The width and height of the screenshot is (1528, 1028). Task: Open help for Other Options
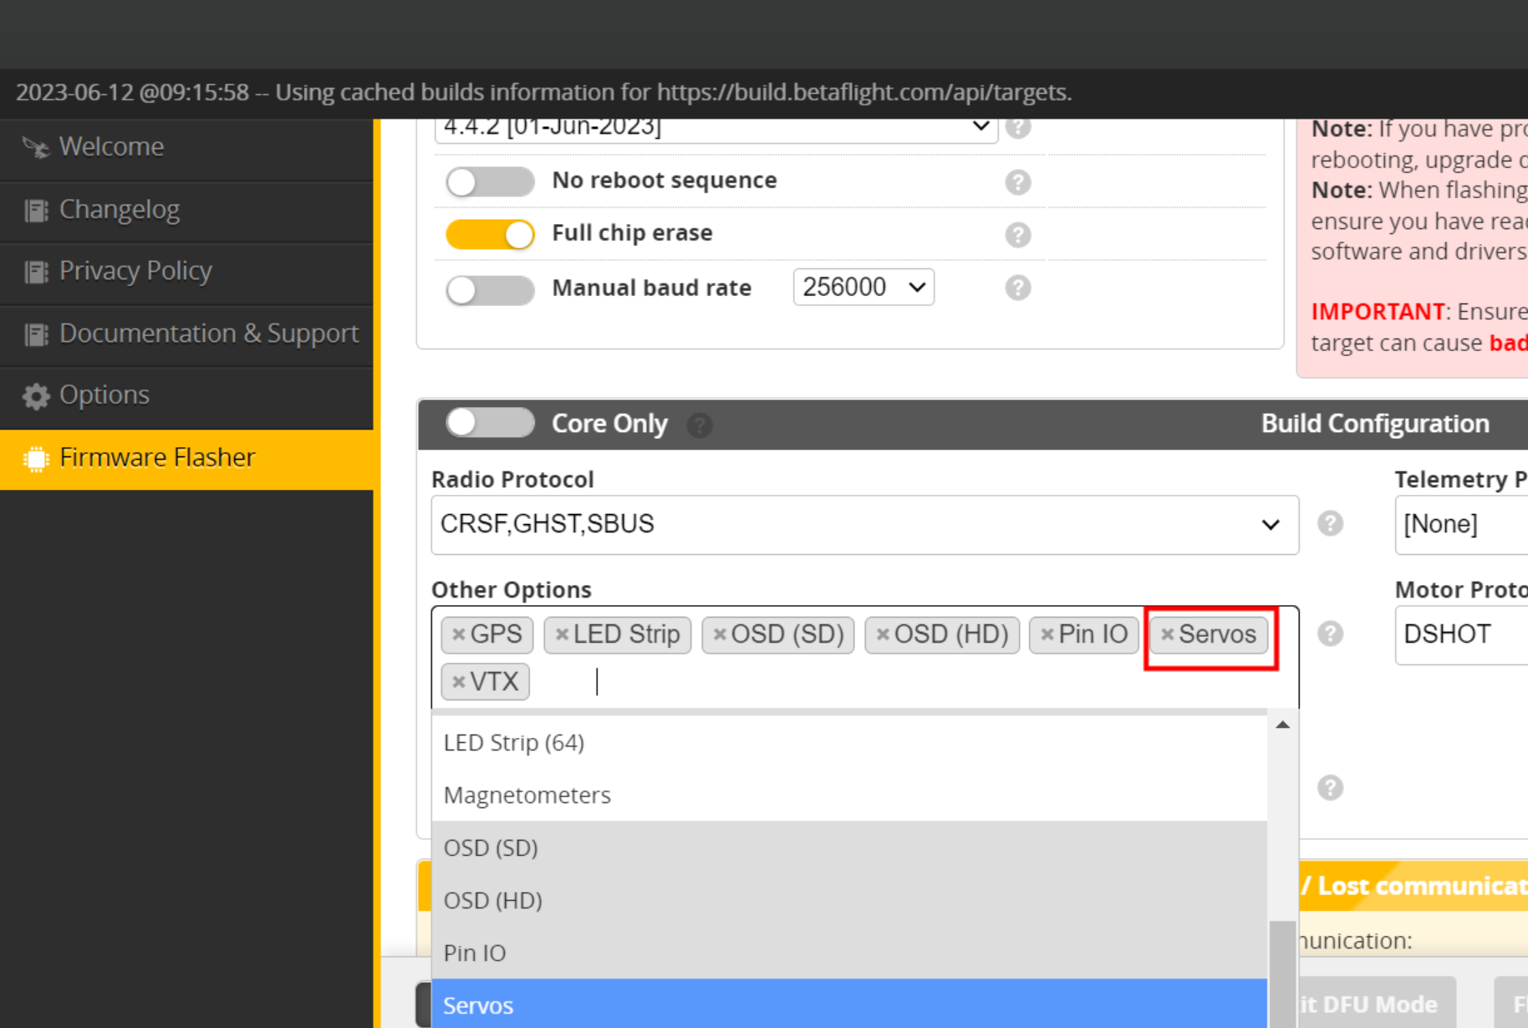(1331, 634)
